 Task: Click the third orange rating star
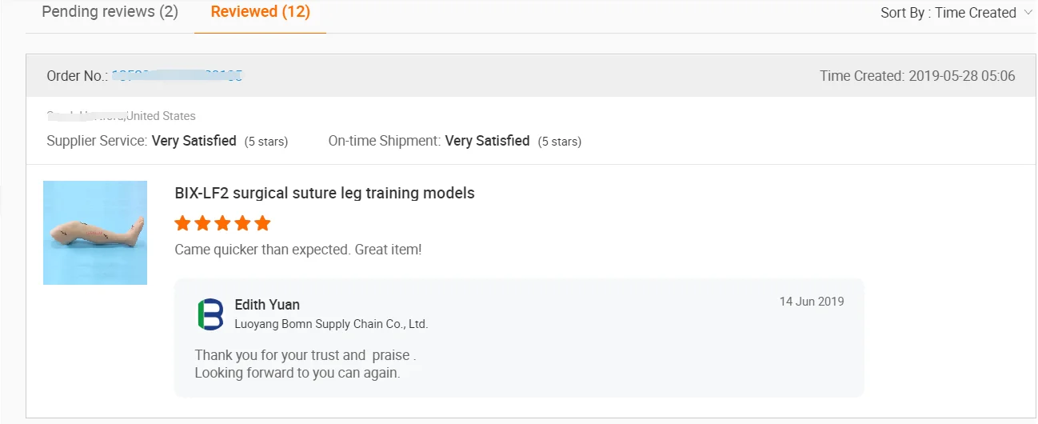pos(223,223)
